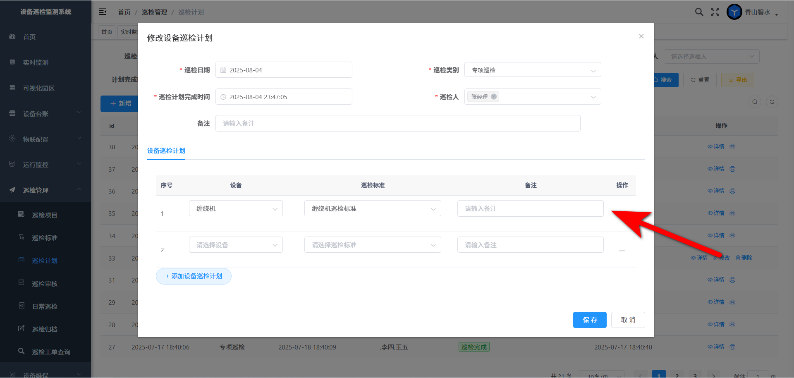Click the remove row icon for row 2
This screenshot has width=794, height=378.
pyautogui.click(x=622, y=250)
